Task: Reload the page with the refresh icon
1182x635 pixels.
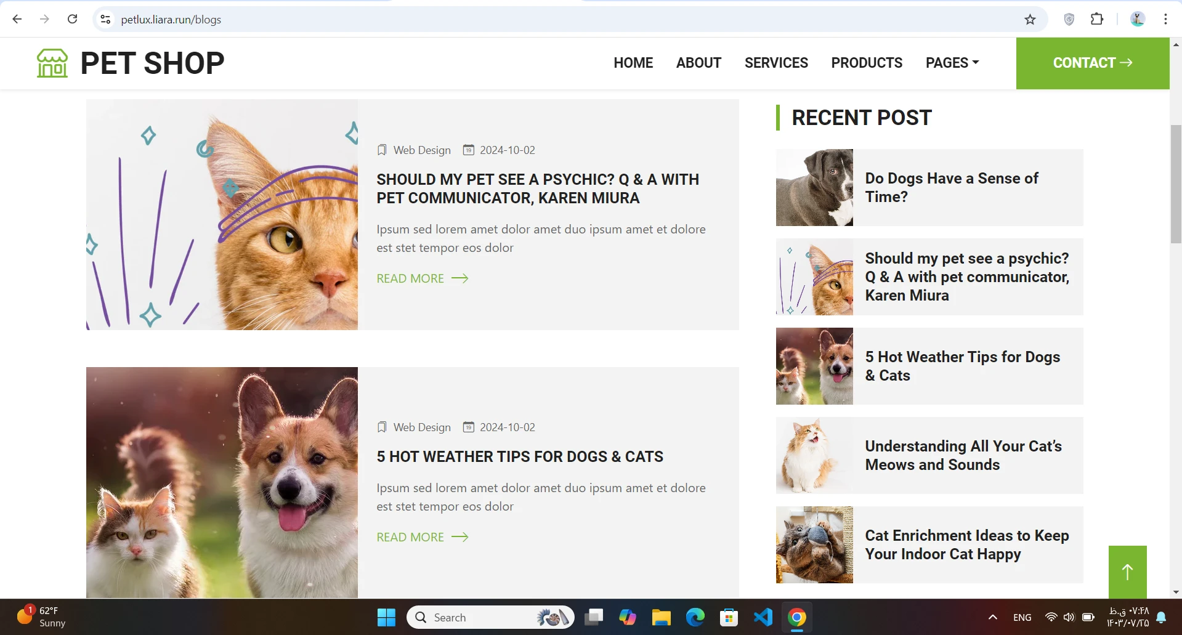Action: point(72,19)
